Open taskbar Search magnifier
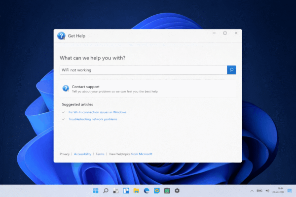Screen dimensions: 296x197 point(106,191)
